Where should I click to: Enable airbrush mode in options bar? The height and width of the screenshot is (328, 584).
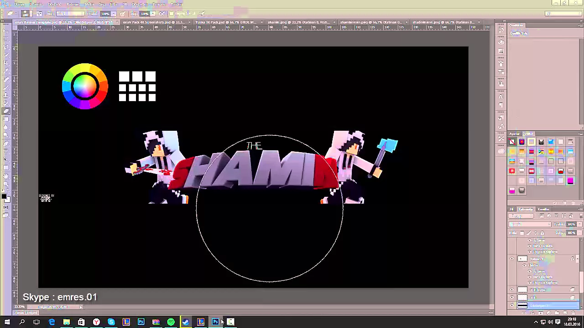(x=162, y=14)
